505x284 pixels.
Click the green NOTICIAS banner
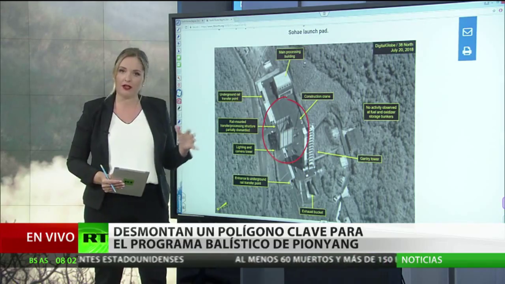click(450, 260)
